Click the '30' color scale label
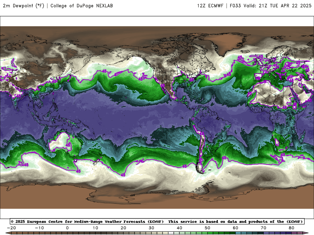Image resolution: width=314 pixels, height=235 pixels. coord(152,228)
